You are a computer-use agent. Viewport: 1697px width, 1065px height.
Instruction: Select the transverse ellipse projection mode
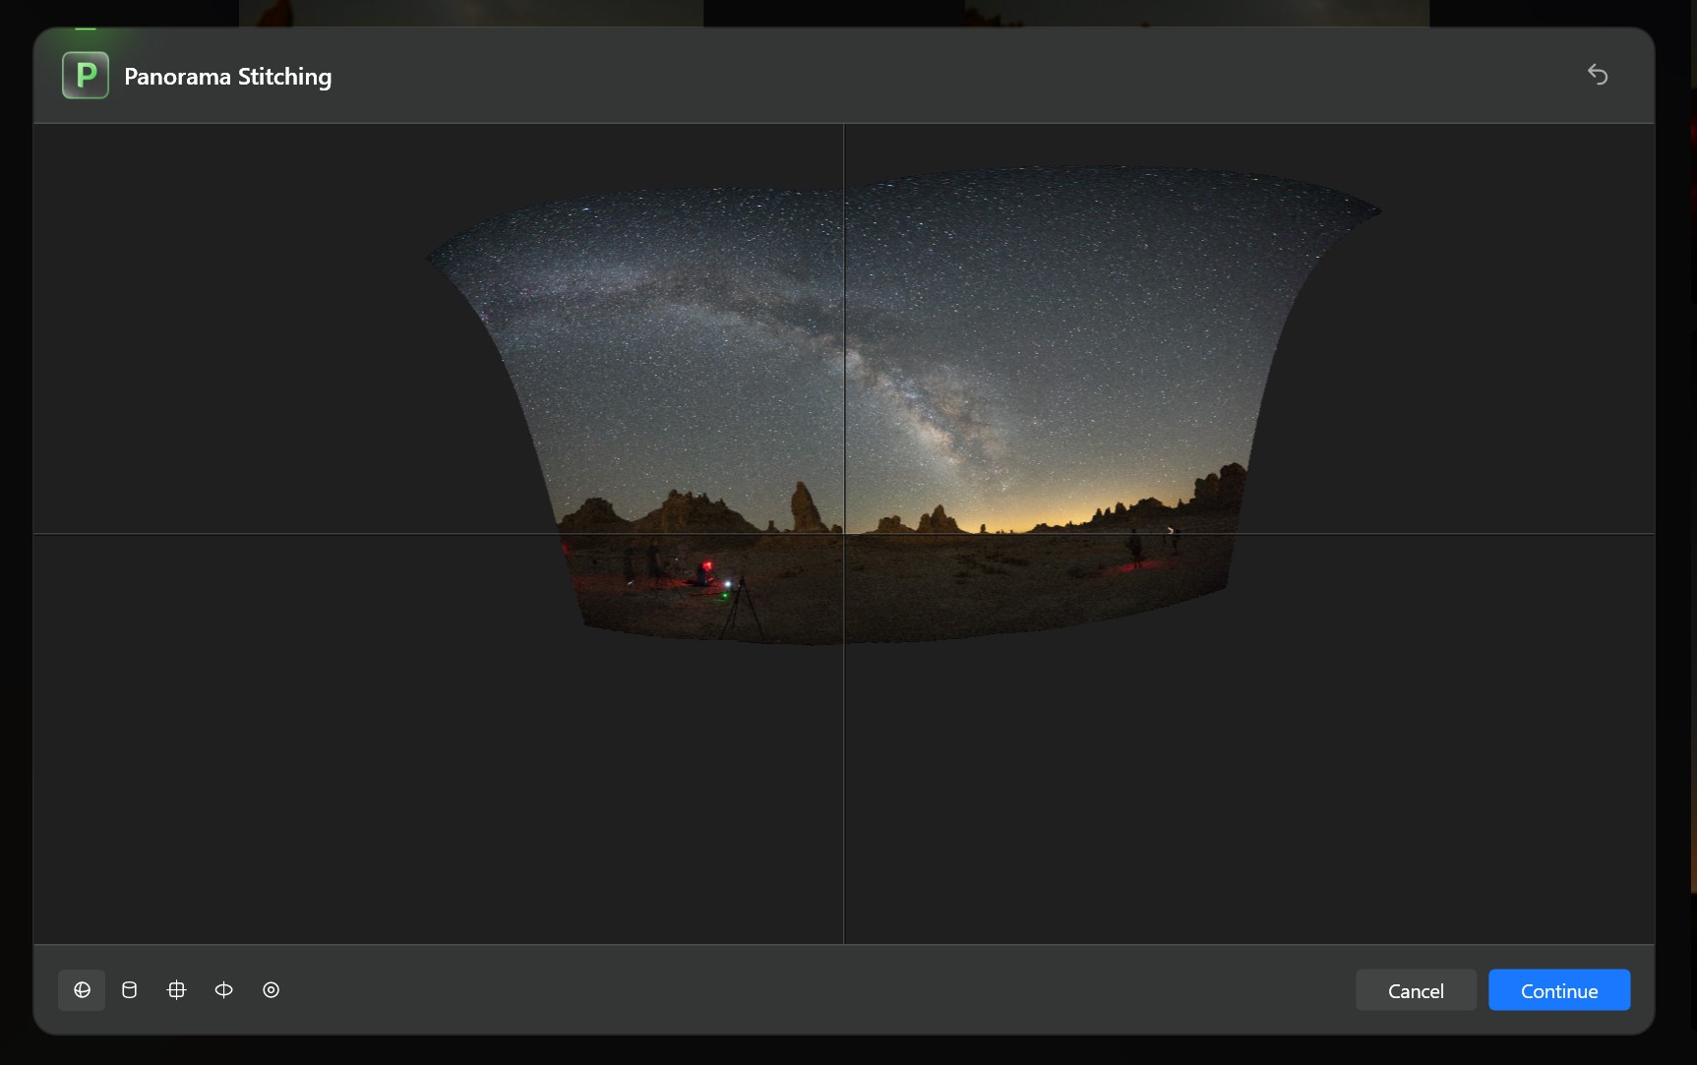223,990
